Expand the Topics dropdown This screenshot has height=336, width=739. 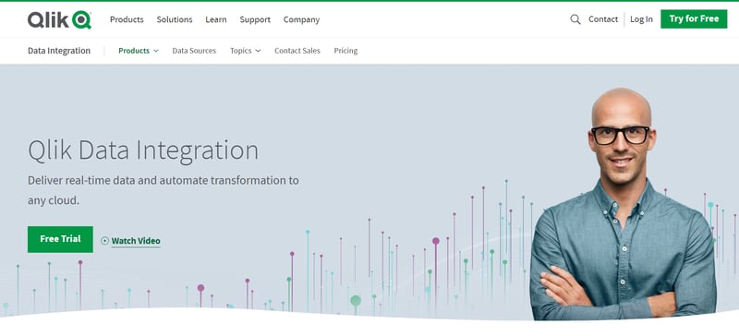pyautogui.click(x=245, y=51)
